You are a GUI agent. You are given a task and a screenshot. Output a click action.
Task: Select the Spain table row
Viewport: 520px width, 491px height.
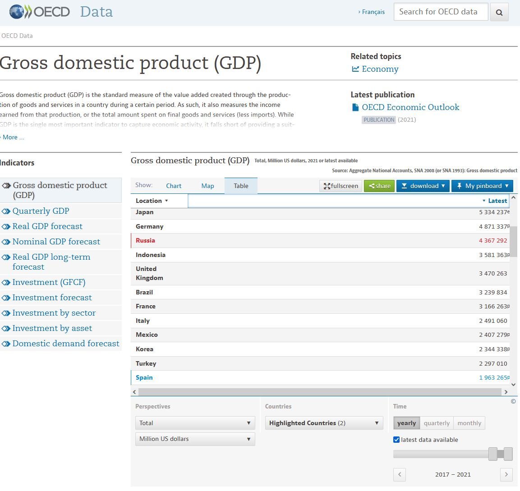point(320,378)
